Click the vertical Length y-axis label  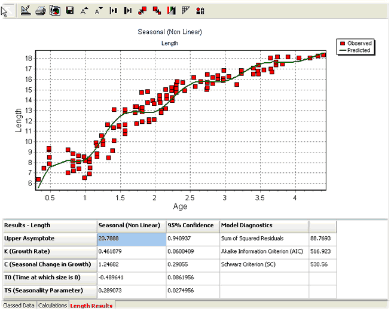coord(18,120)
